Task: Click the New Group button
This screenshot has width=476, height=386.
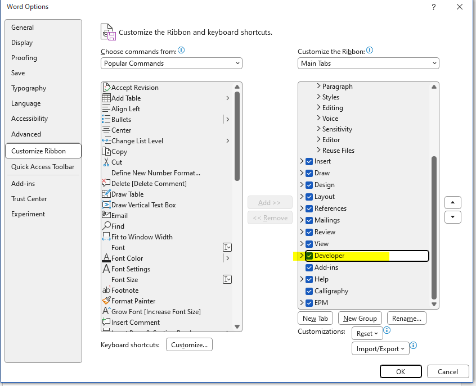Action: tap(360, 319)
